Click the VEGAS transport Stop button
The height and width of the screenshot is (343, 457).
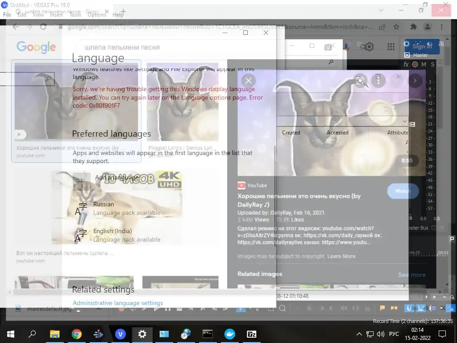coord(179,308)
